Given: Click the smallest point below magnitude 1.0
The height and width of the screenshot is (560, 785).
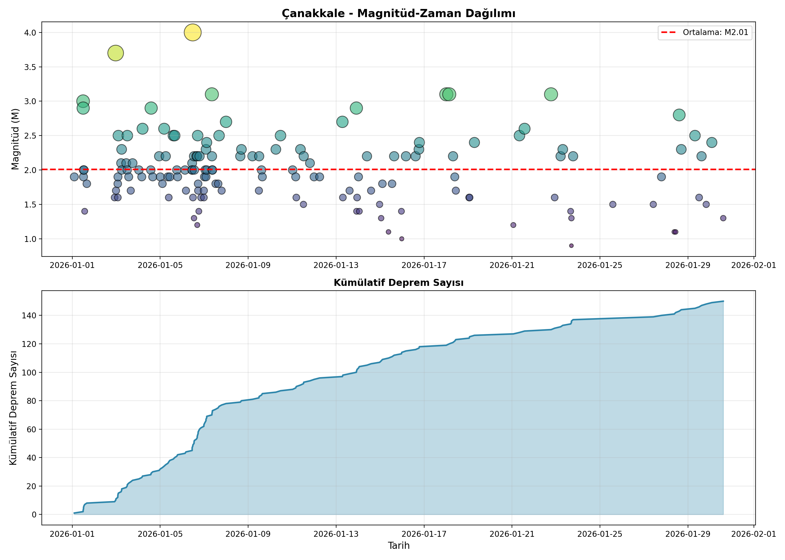Looking at the screenshot, I should [x=571, y=246].
